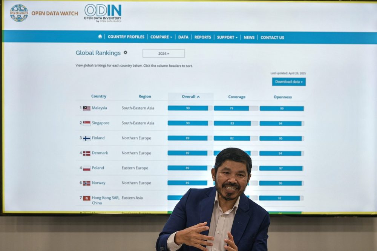Screen dimensions: 377x251
Task: Click the Malaysia flag icon
Action: [87, 108]
